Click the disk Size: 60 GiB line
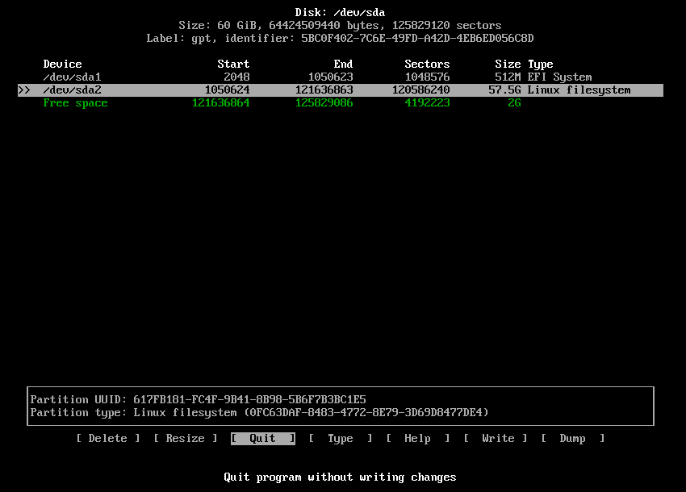686x492 pixels. [x=340, y=25]
